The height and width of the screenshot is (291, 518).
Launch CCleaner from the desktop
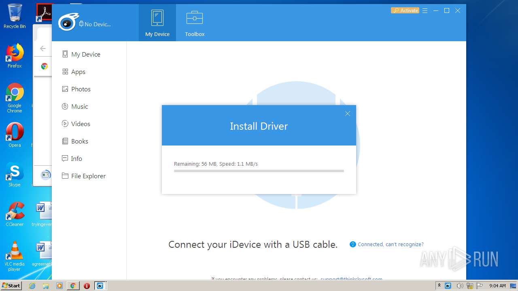(15, 214)
